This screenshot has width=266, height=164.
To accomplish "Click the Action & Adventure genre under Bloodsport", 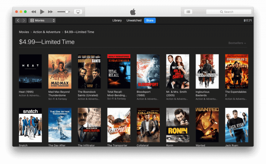I will (148, 99).
